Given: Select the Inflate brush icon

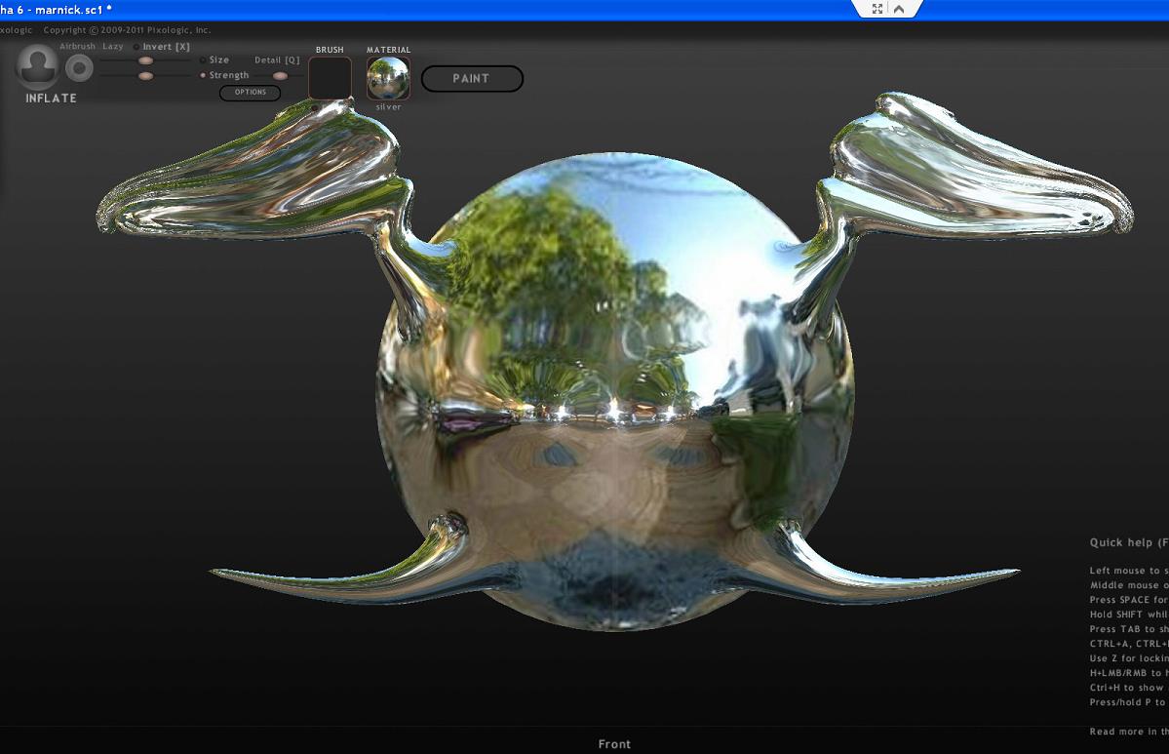Looking at the screenshot, I should point(36,65).
